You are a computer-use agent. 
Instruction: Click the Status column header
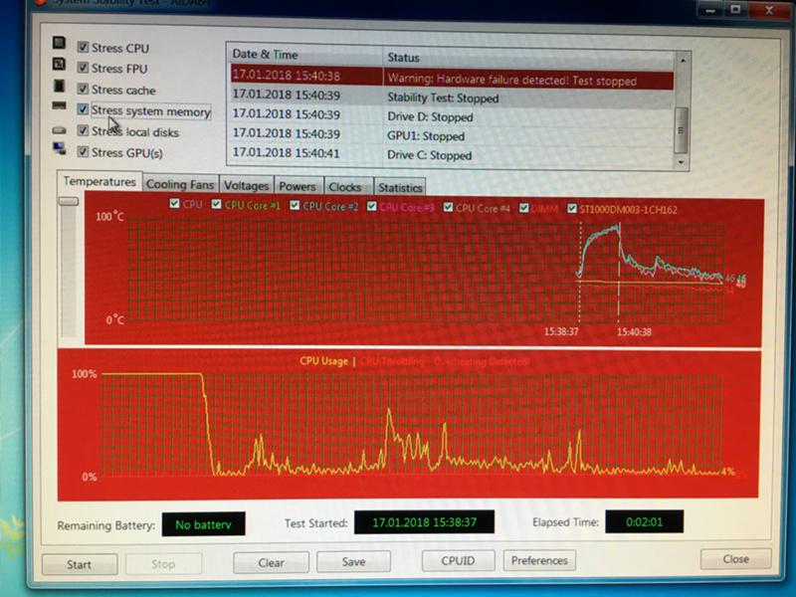pyautogui.click(x=528, y=58)
